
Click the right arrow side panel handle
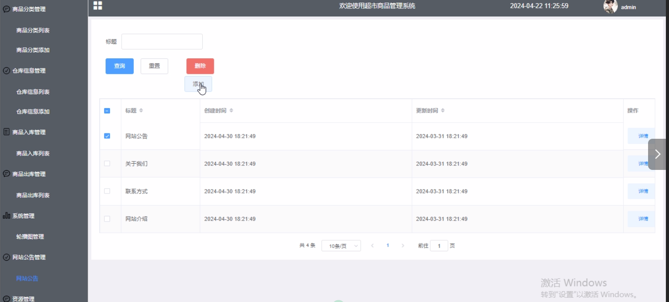coord(657,154)
